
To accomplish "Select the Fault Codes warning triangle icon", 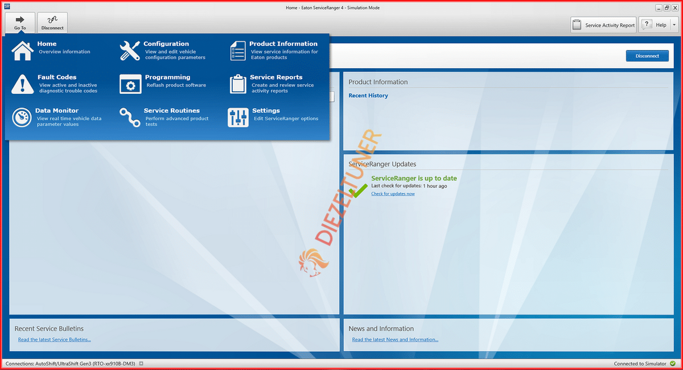I will pos(23,84).
